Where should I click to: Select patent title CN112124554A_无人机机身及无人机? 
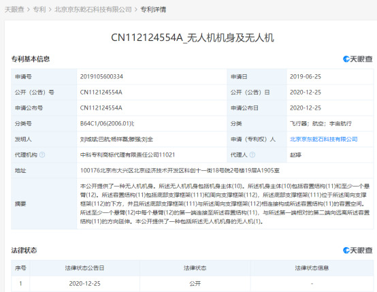[193, 37]
